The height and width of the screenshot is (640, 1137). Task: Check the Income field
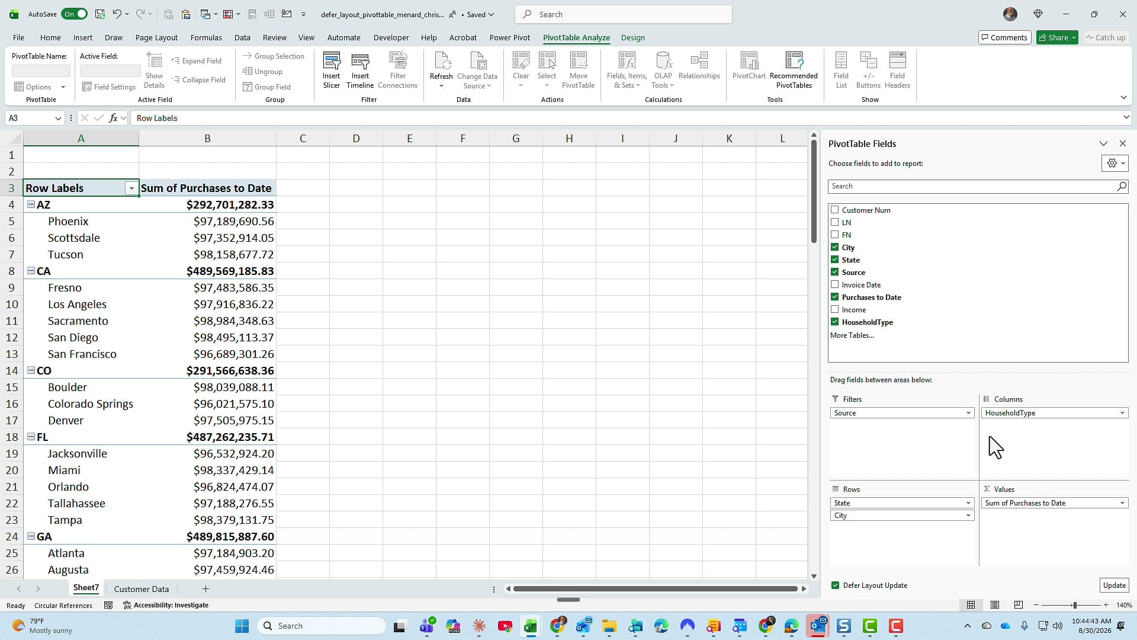834,309
